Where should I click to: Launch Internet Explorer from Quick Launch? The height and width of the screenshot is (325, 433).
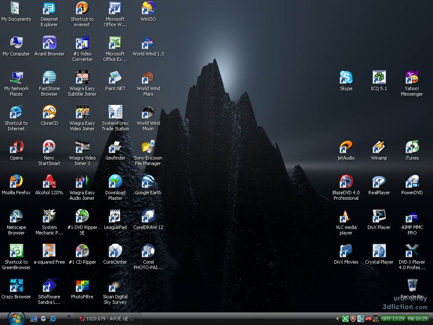(x=53, y=319)
